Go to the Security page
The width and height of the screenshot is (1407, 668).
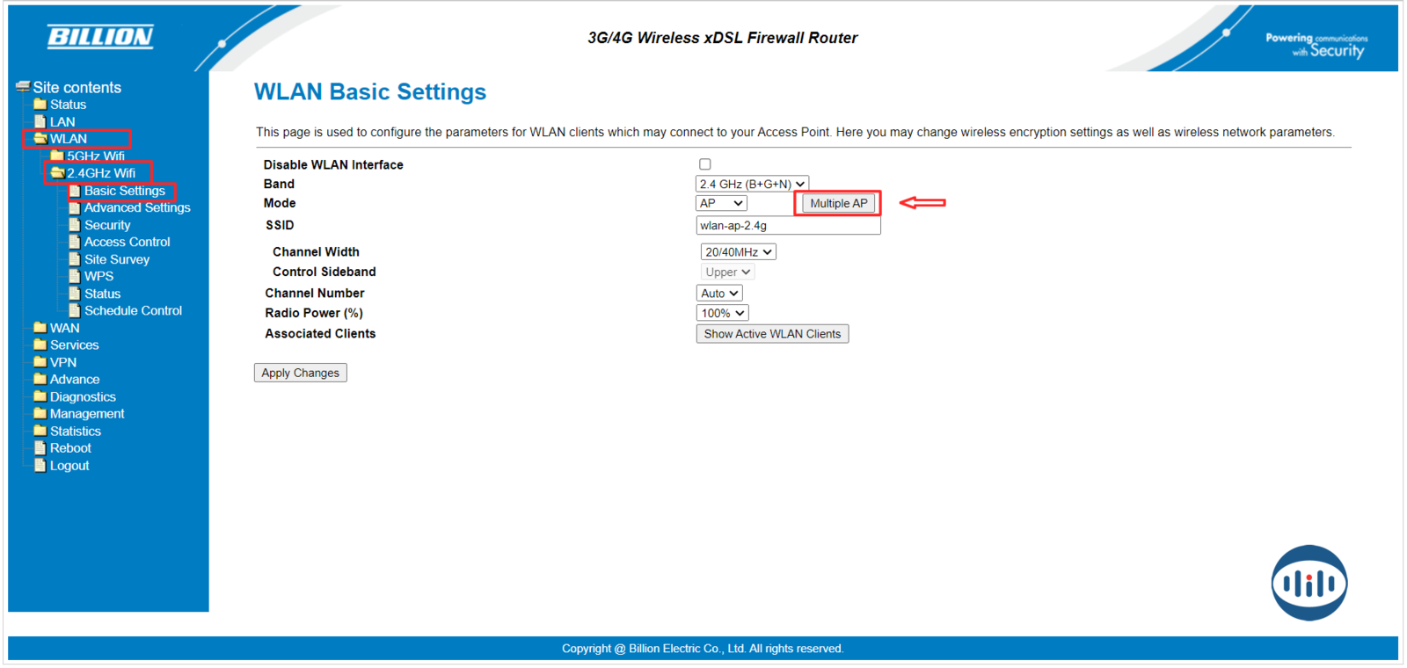tap(107, 225)
